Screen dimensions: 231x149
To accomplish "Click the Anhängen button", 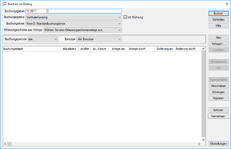I will [x=218, y=92].
